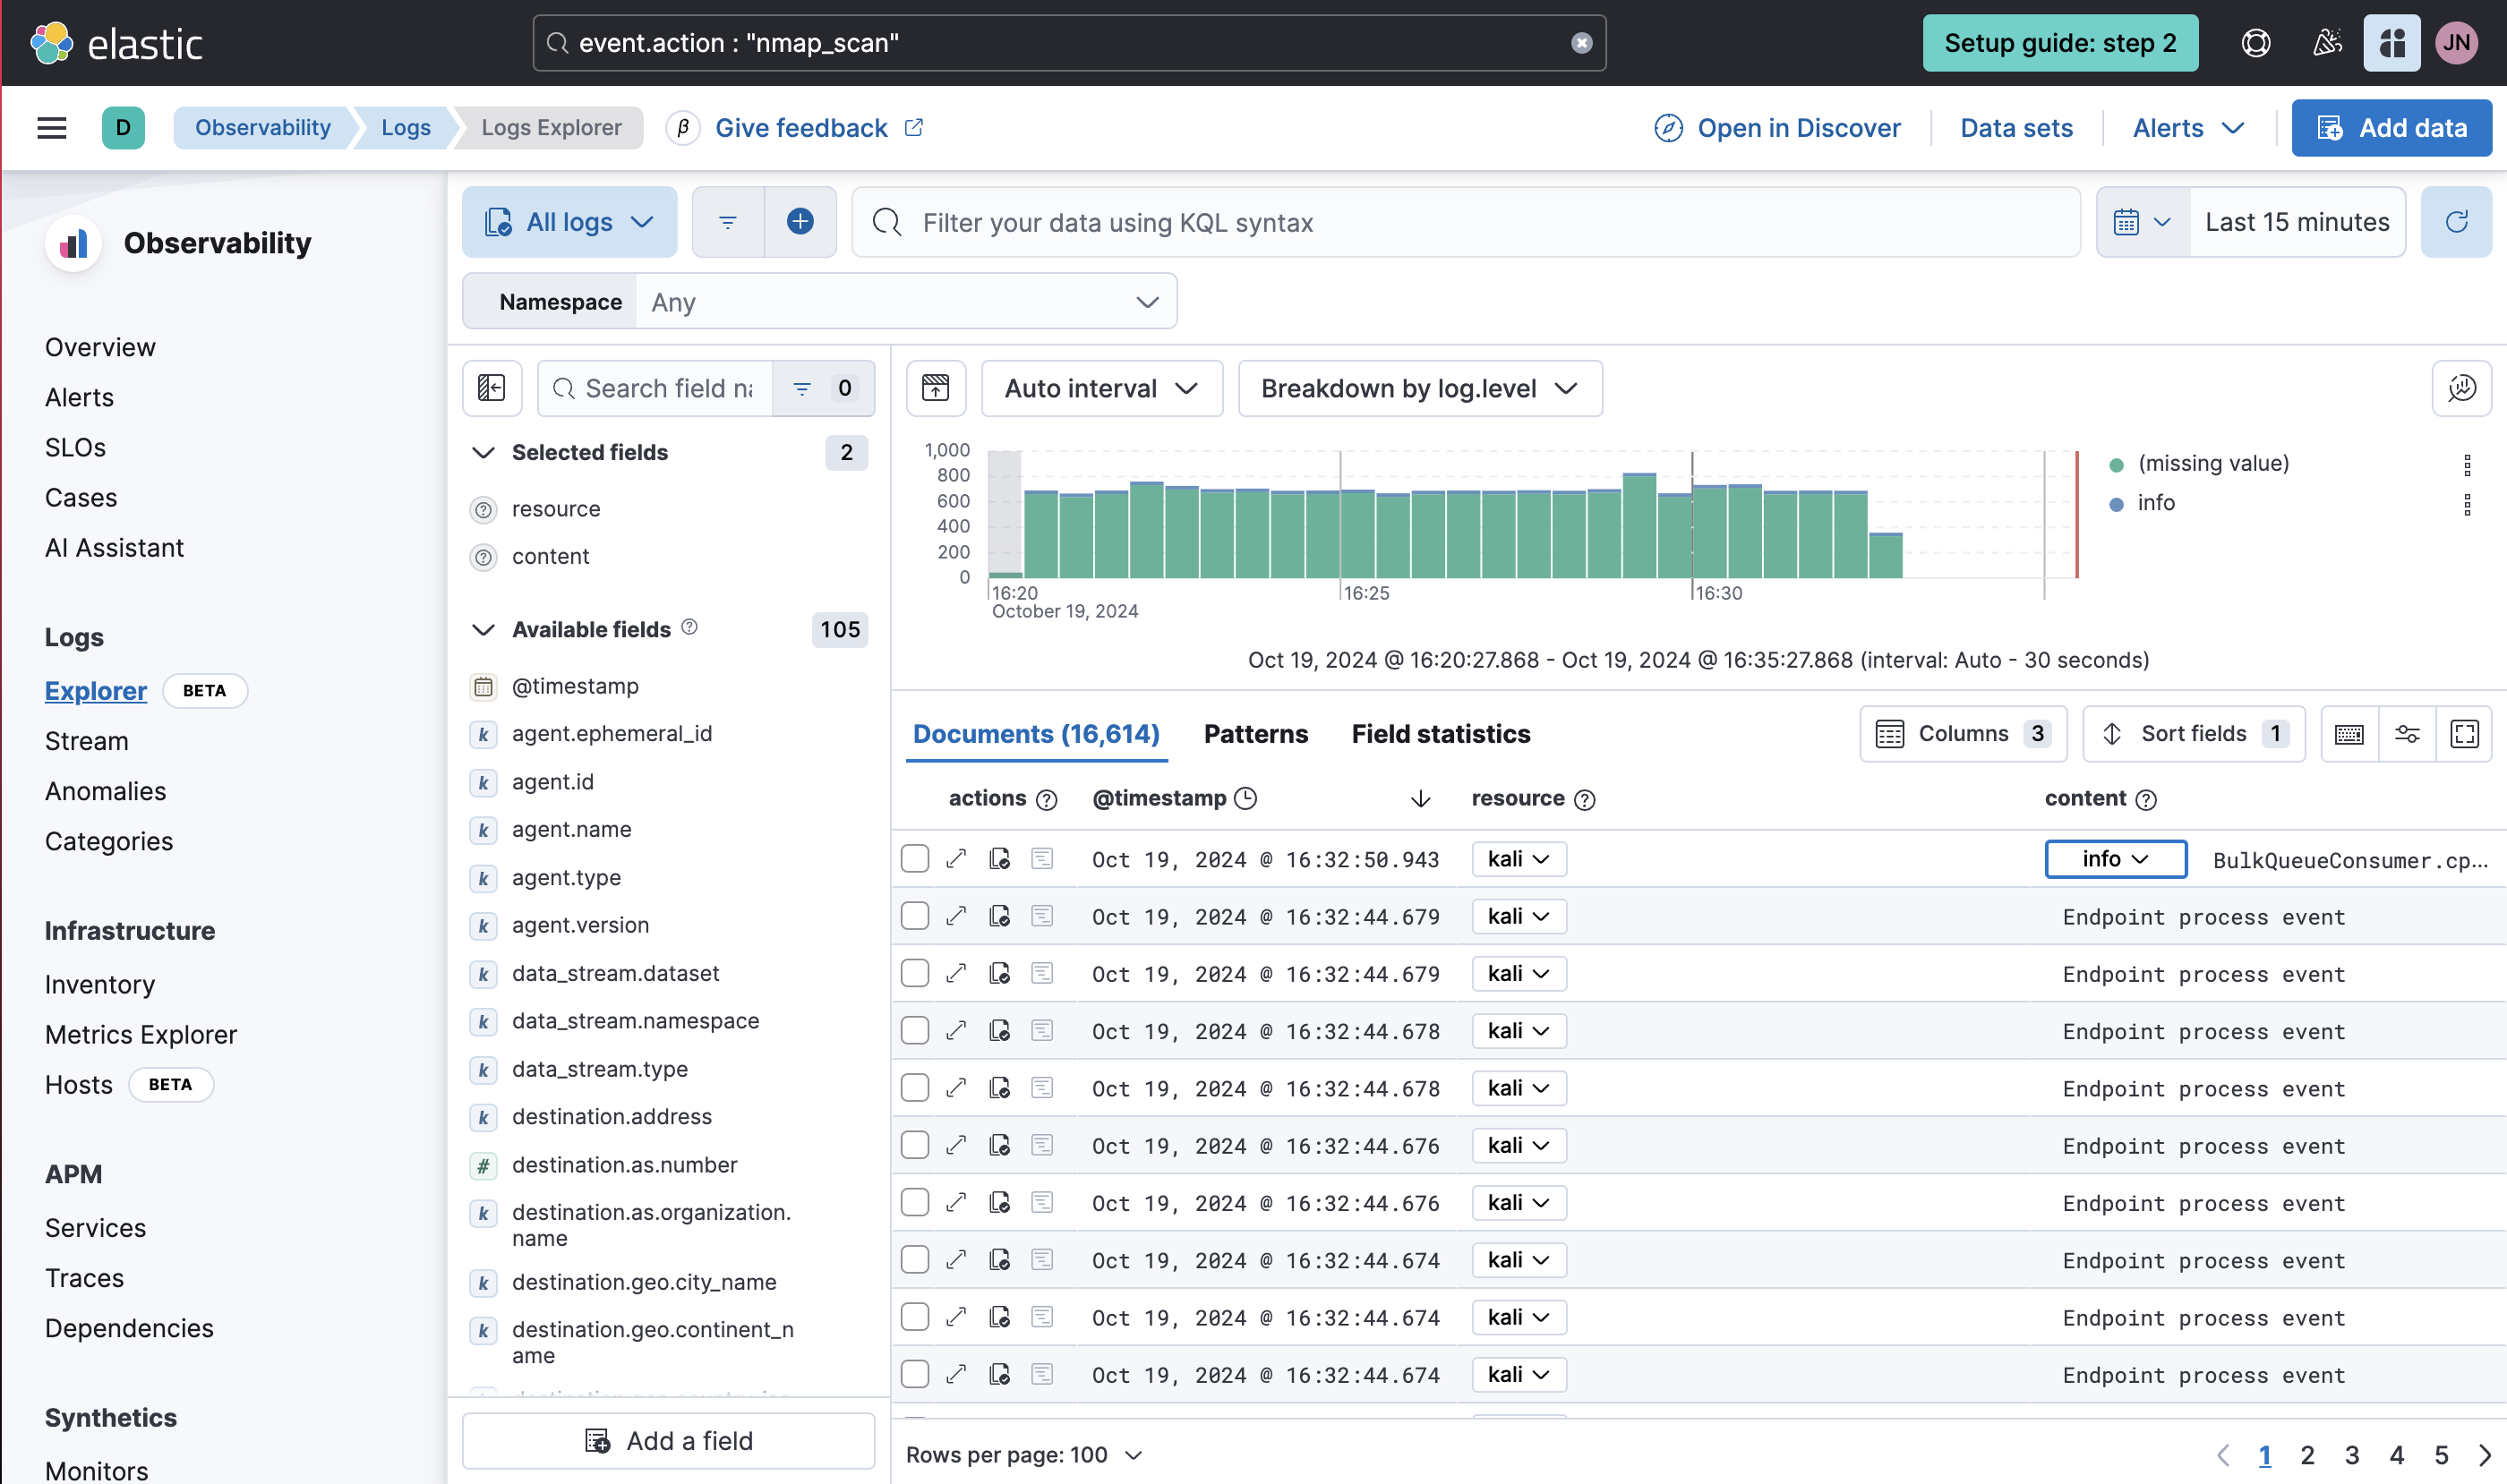The width and height of the screenshot is (2507, 1484).
Task: Open Anomalies in side navigation
Action: [105, 791]
